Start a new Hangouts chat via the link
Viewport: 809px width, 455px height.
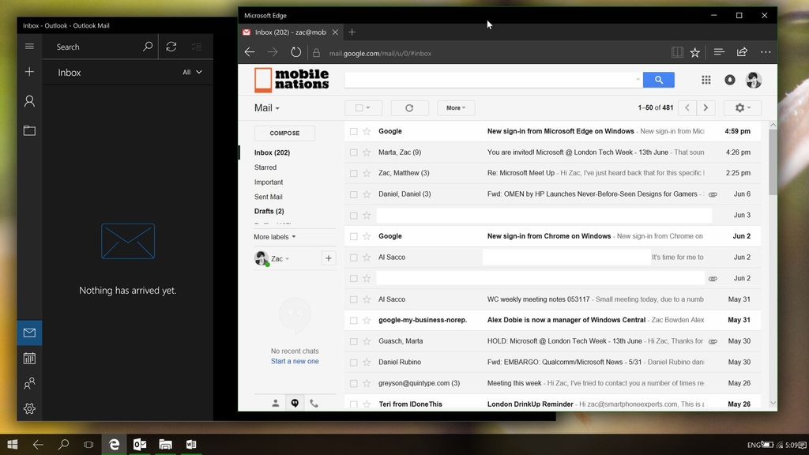295,360
